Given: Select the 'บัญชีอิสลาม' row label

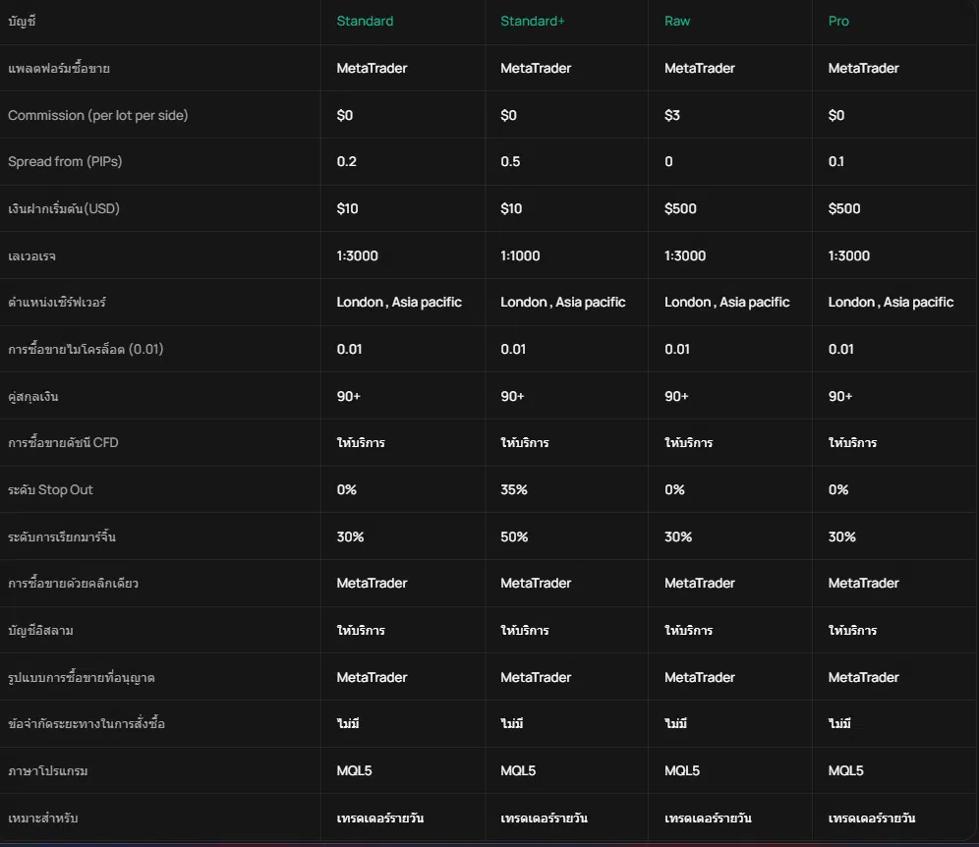Looking at the screenshot, I should [40, 631].
